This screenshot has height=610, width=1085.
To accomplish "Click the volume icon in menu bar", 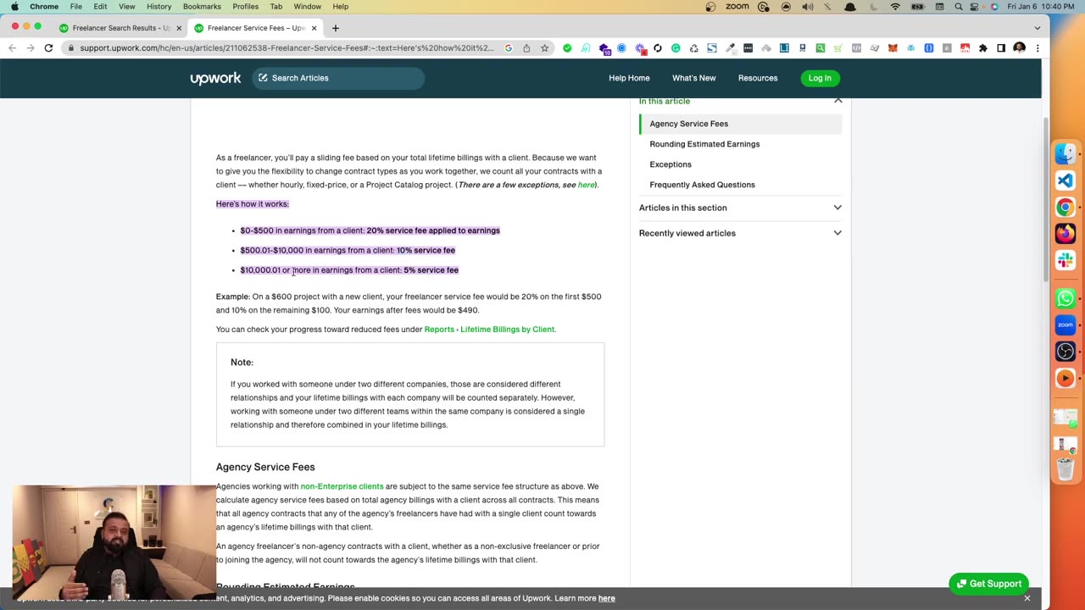I will pyautogui.click(x=808, y=7).
